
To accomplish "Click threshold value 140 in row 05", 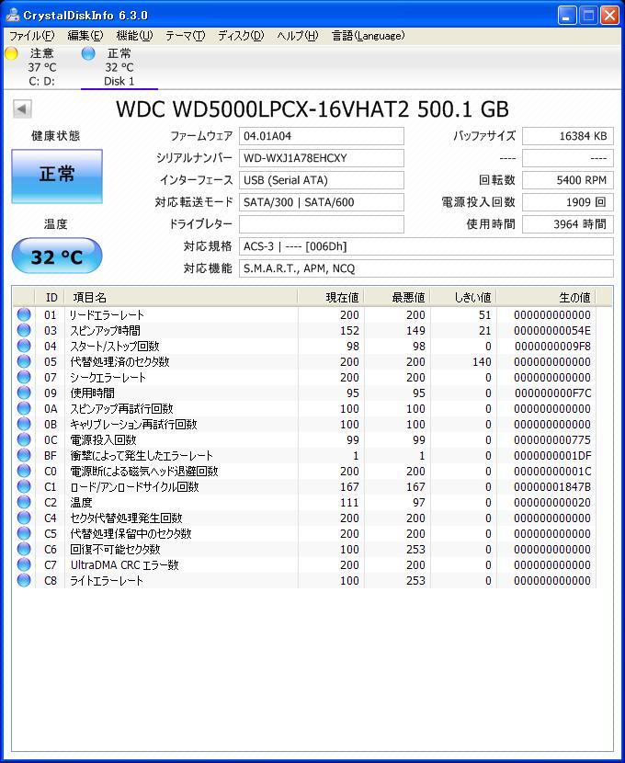I will pyautogui.click(x=481, y=362).
